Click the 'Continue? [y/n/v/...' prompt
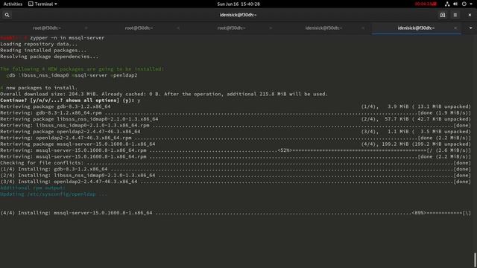 tap(70, 100)
